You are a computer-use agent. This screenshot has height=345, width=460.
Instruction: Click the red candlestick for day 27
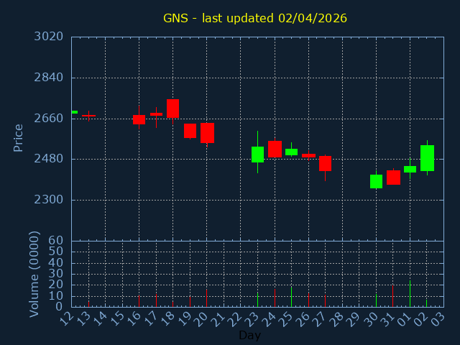[x=325, y=163]
